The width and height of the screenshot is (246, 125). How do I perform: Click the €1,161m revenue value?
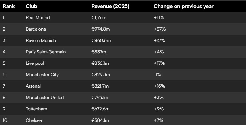99,18
